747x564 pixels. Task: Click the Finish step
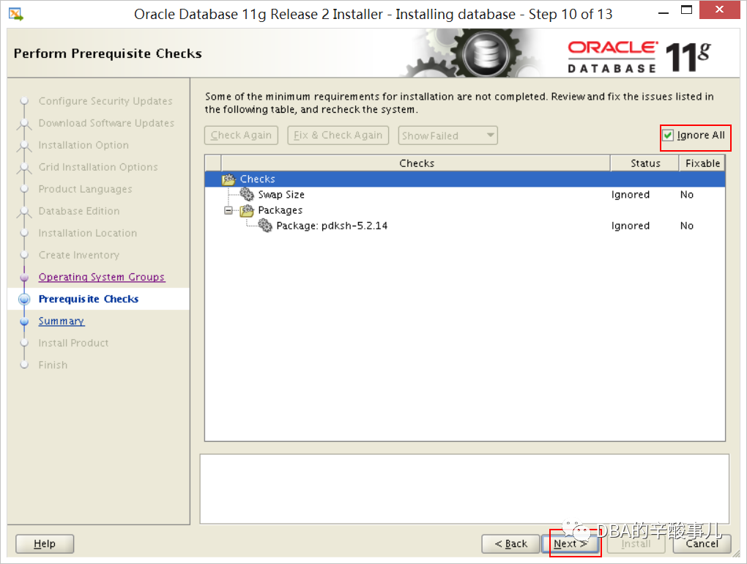(x=53, y=365)
